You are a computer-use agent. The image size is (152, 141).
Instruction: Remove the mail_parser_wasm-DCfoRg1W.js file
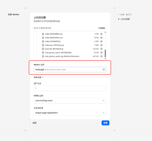[101, 53]
